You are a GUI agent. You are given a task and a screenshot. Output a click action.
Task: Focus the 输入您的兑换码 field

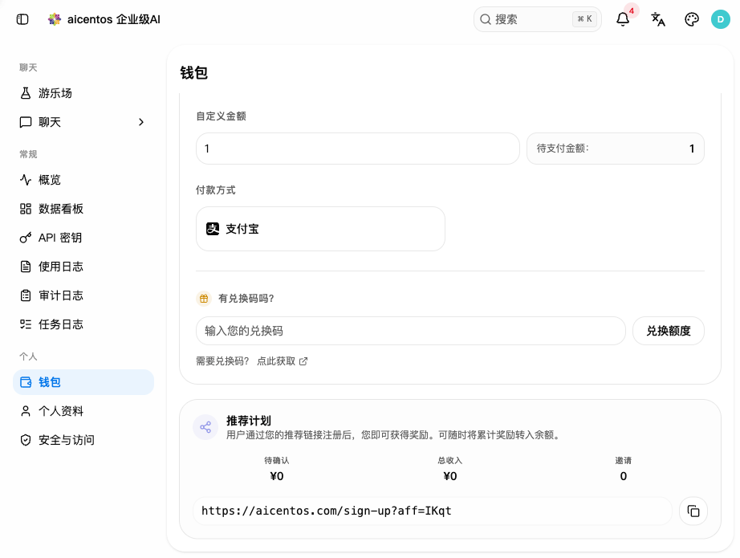coord(411,331)
